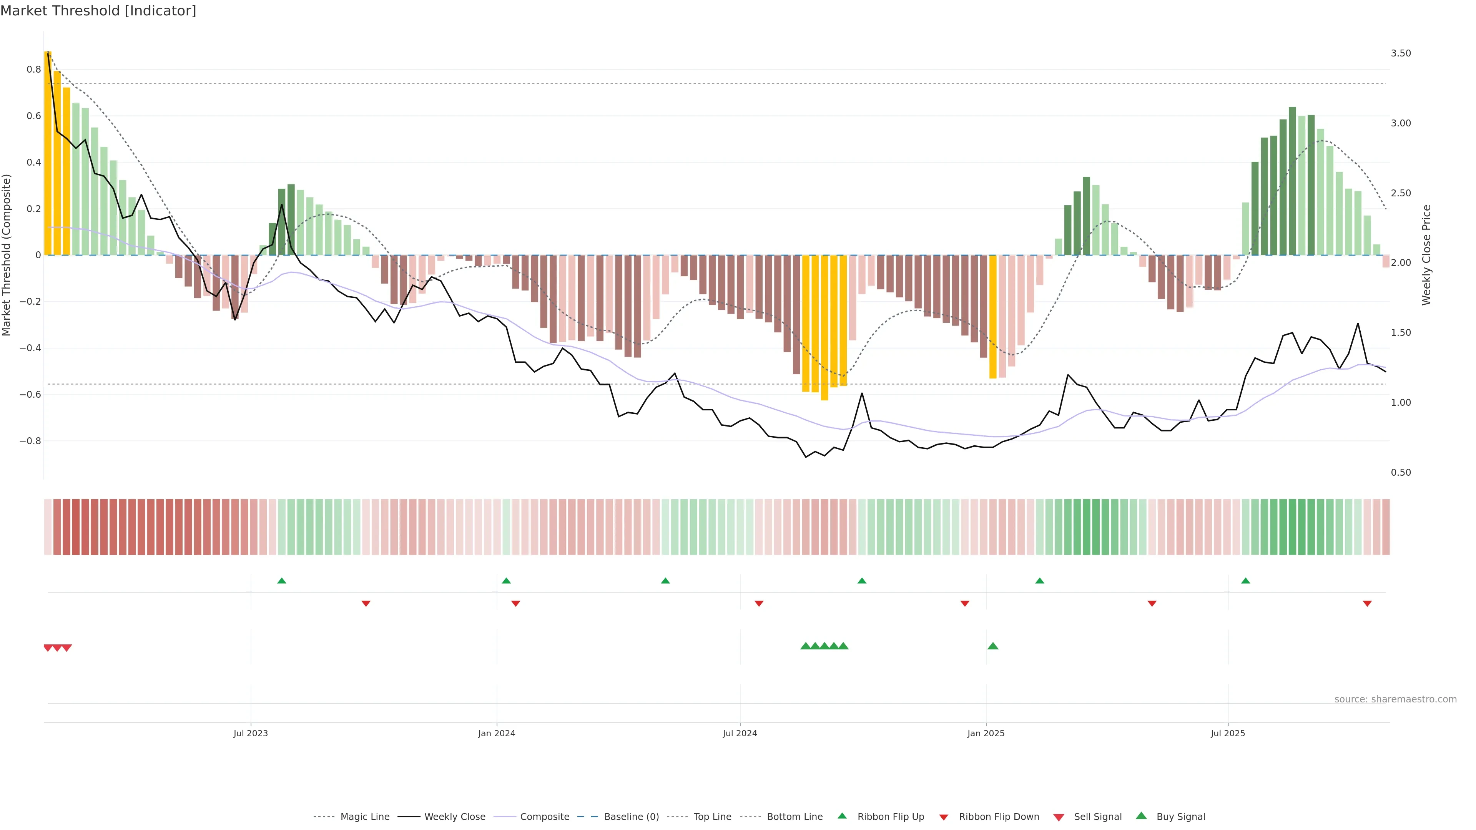Click source: sharemaestro.com text
The width and height of the screenshot is (1476, 830).
pyautogui.click(x=1395, y=699)
